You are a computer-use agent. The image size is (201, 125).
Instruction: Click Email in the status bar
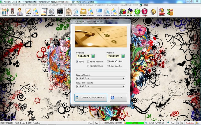pos(172,123)
